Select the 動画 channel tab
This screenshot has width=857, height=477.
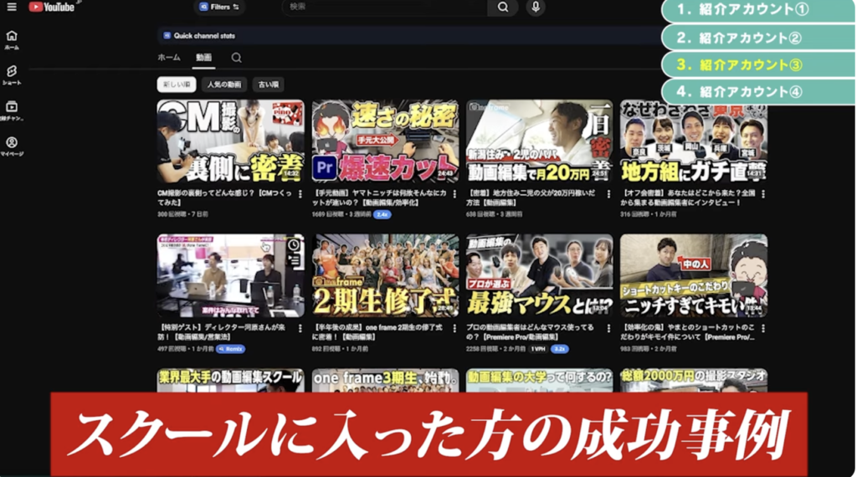click(203, 58)
